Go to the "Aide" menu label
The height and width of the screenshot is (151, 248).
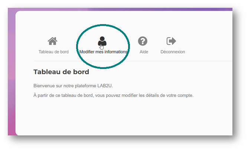144,52
